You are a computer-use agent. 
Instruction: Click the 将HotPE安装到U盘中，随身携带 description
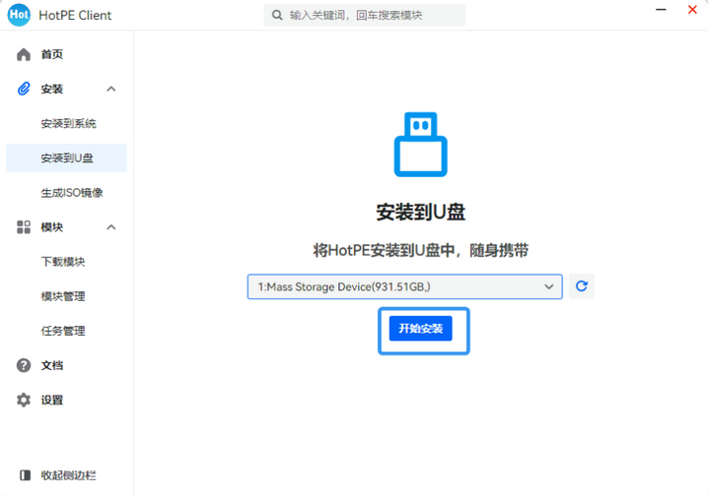point(421,250)
